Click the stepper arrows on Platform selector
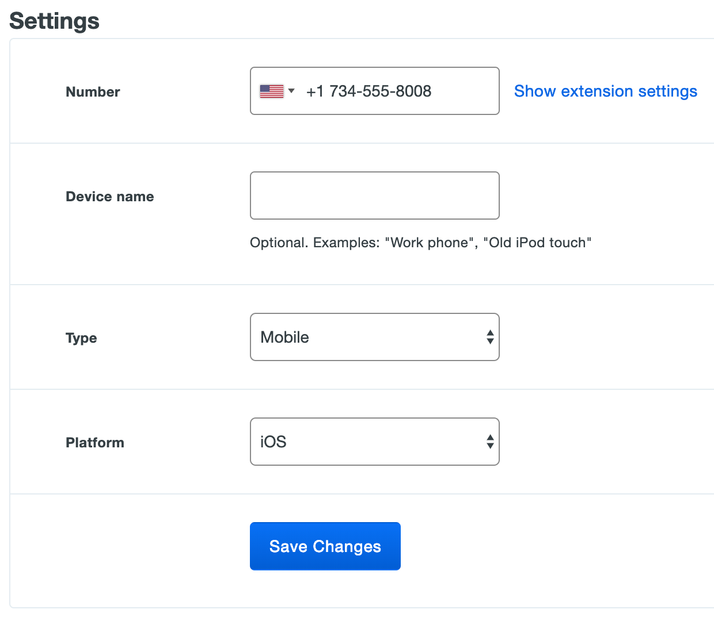Image resolution: width=714 pixels, height=621 pixels. tap(489, 442)
